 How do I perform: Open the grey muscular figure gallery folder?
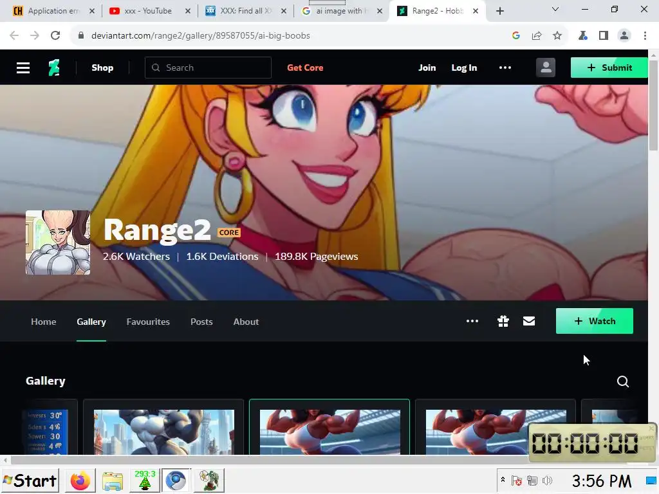[x=163, y=427]
